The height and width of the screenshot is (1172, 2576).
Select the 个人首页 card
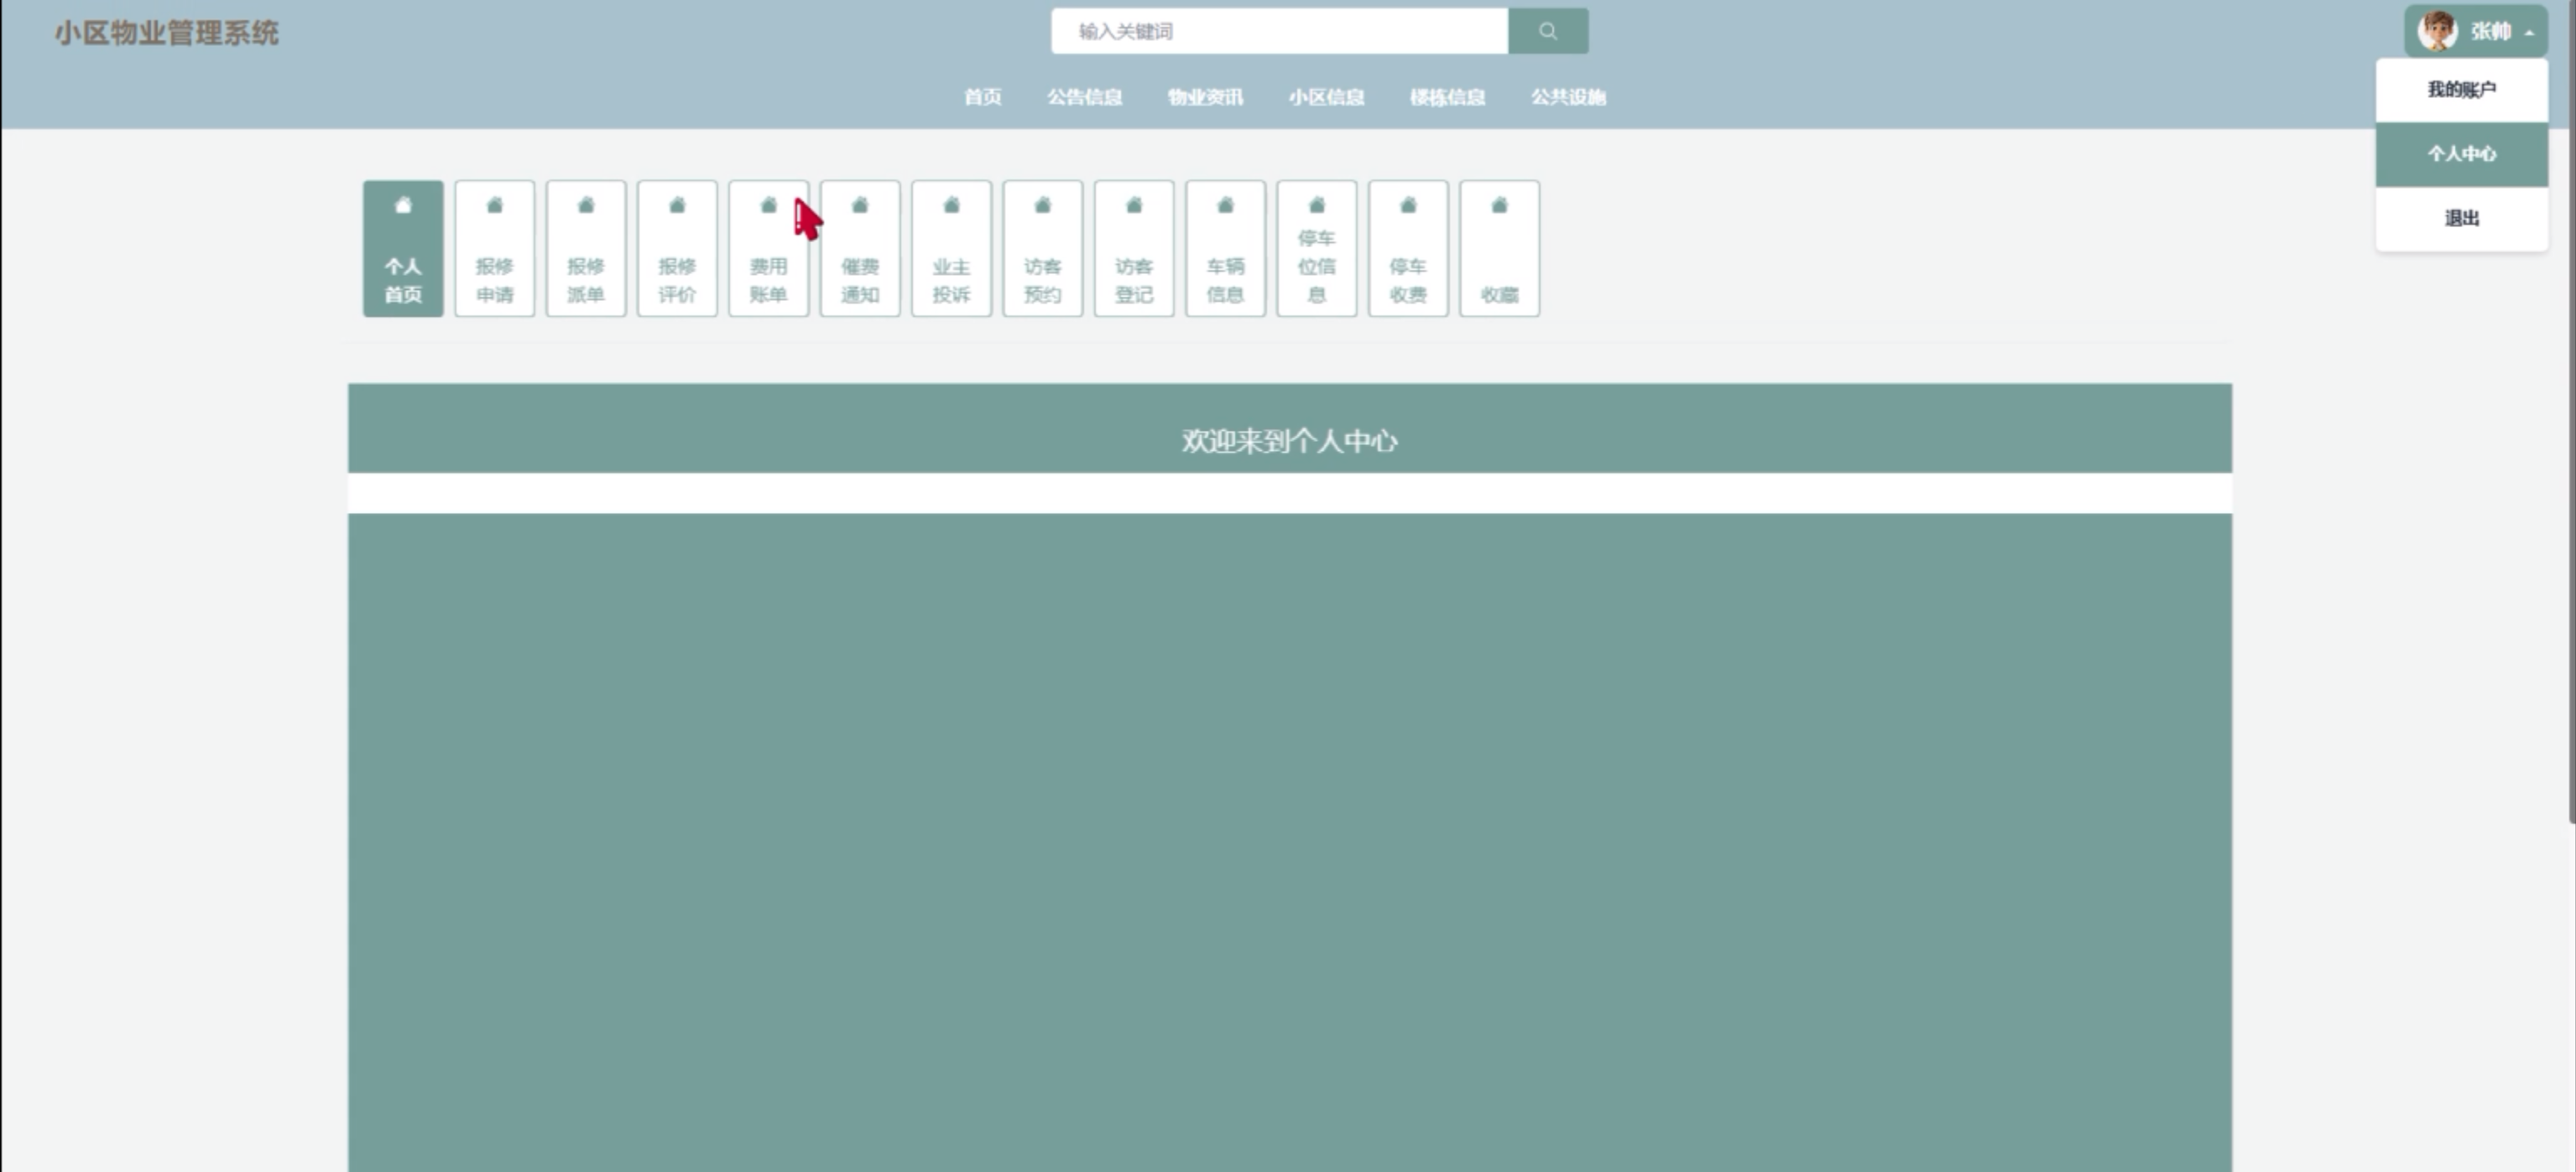click(403, 249)
